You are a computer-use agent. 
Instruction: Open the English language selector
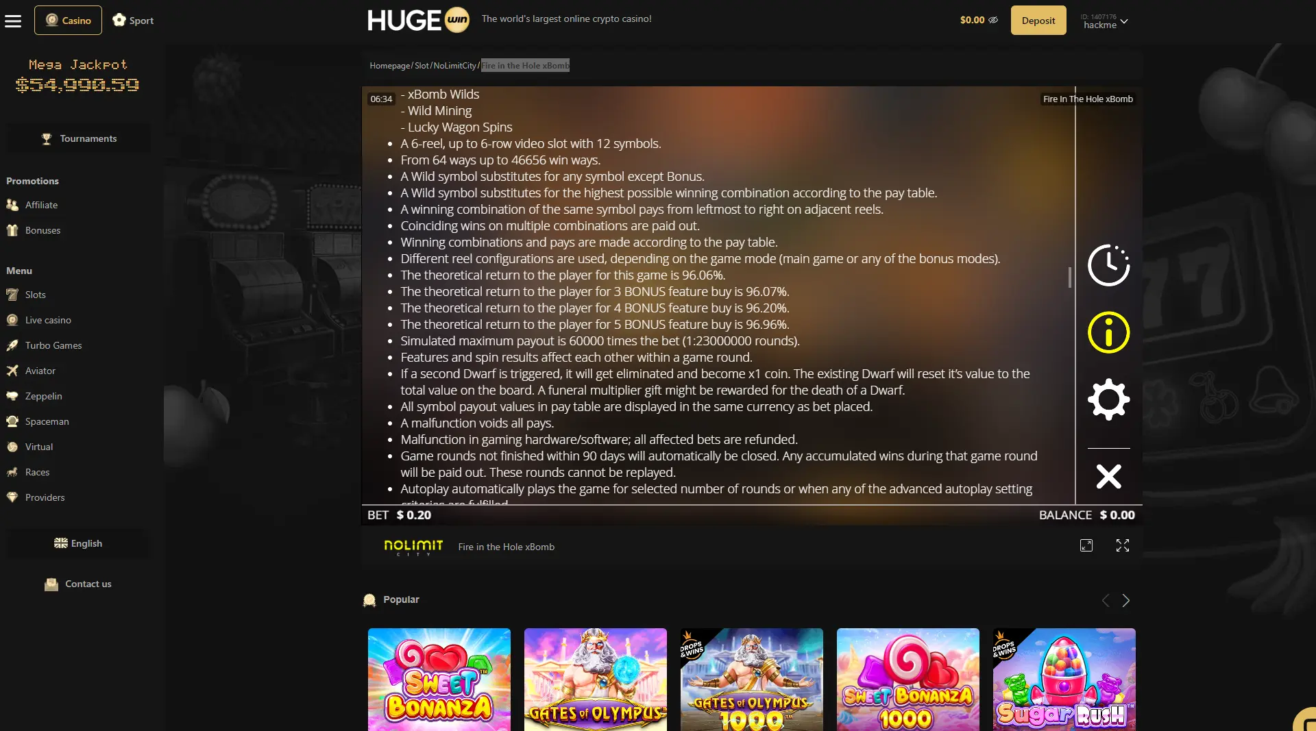[78, 543]
